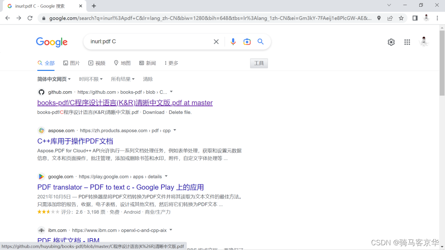Submit search with magnifier icon

coord(261,42)
